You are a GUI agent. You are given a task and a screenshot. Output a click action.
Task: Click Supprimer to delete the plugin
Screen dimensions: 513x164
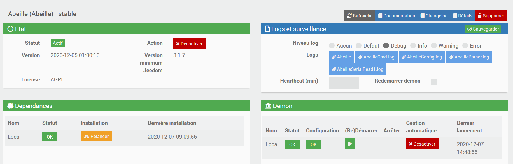pyautogui.click(x=491, y=16)
